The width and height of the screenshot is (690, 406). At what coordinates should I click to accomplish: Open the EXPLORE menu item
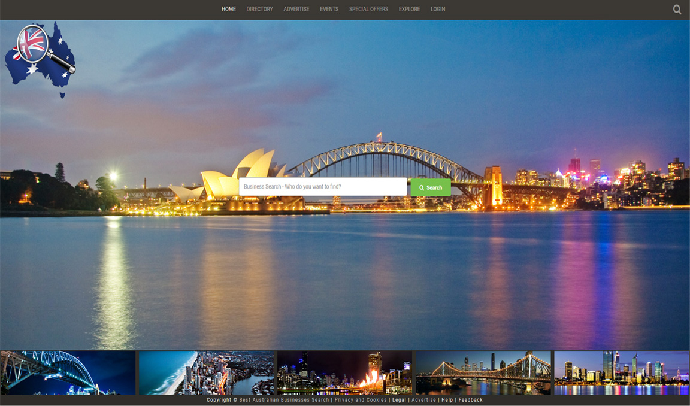coord(409,9)
